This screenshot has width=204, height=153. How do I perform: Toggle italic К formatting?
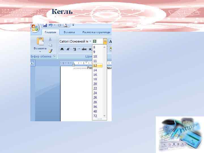(x=68, y=49)
